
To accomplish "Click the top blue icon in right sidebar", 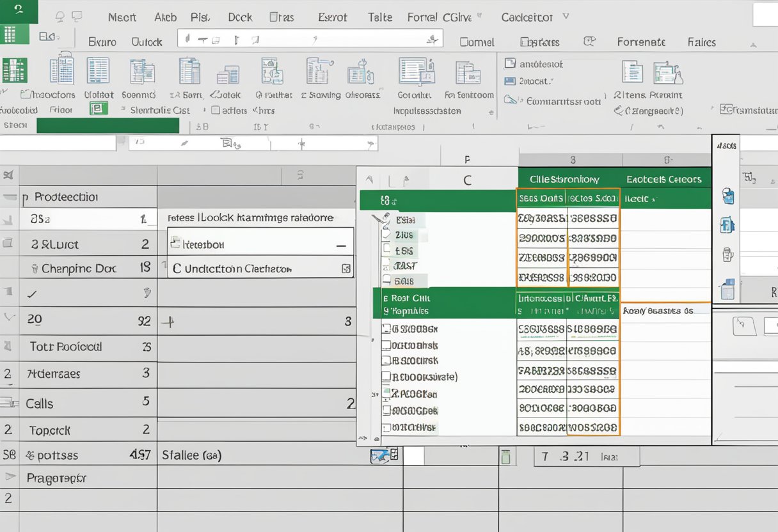I will click(x=727, y=196).
